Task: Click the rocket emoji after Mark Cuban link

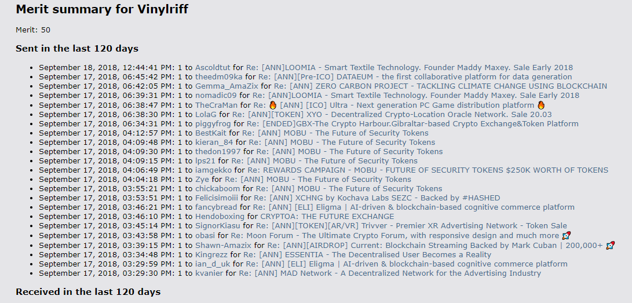Action: pos(610,245)
